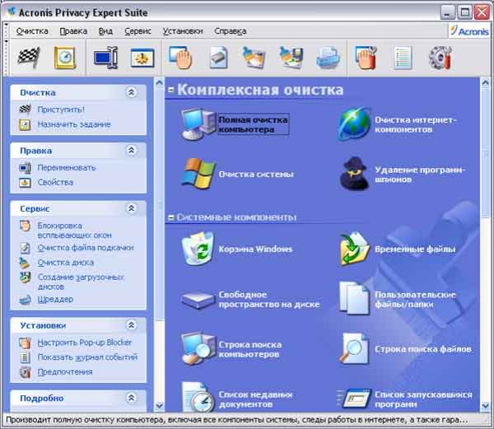Collapse the Очистка sidebar panel
This screenshot has width=494, height=429.
coord(132,92)
